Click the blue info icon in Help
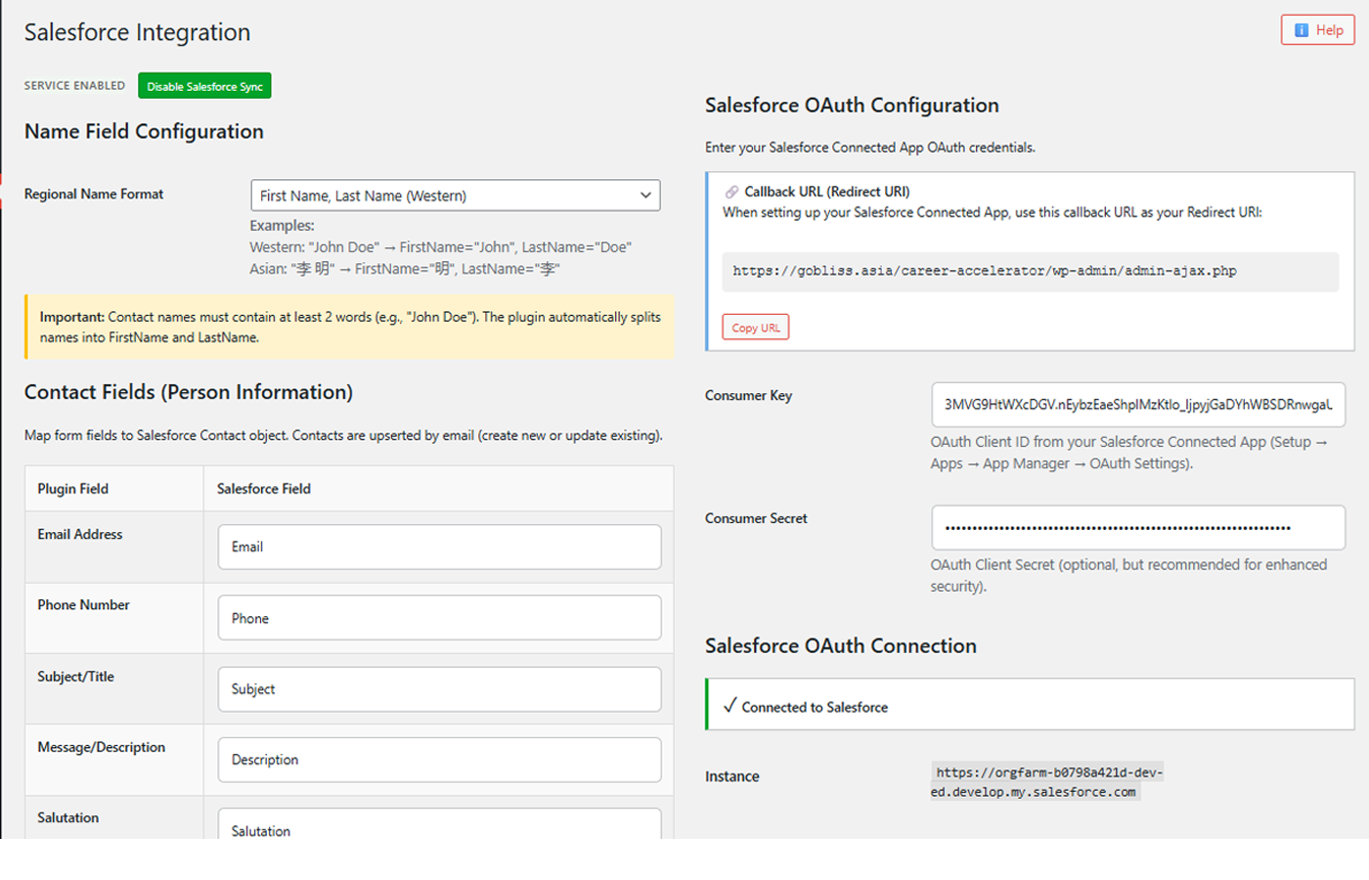Image resolution: width=1369 pixels, height=880 pixels. [1301, 30]
